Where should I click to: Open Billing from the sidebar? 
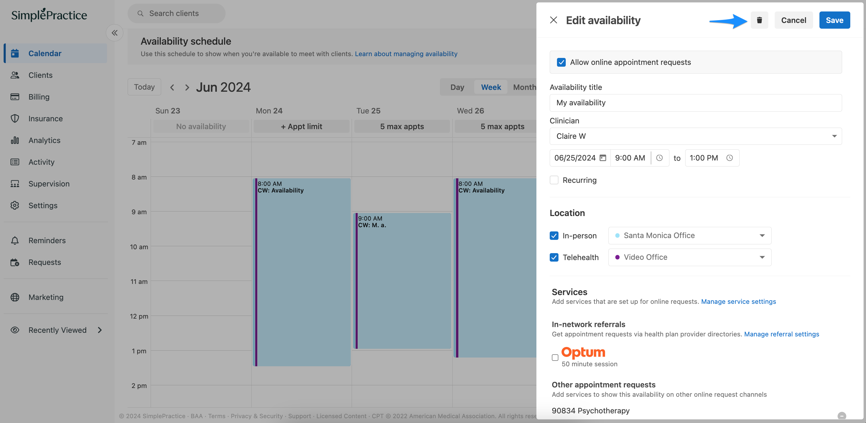[x=39, y=97]
